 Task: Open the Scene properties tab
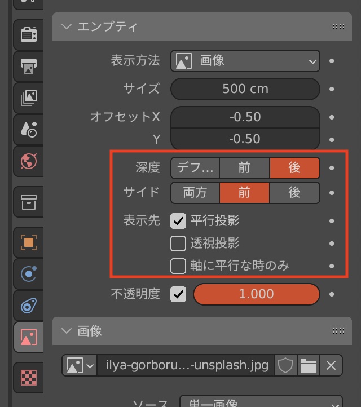point(28,130)
